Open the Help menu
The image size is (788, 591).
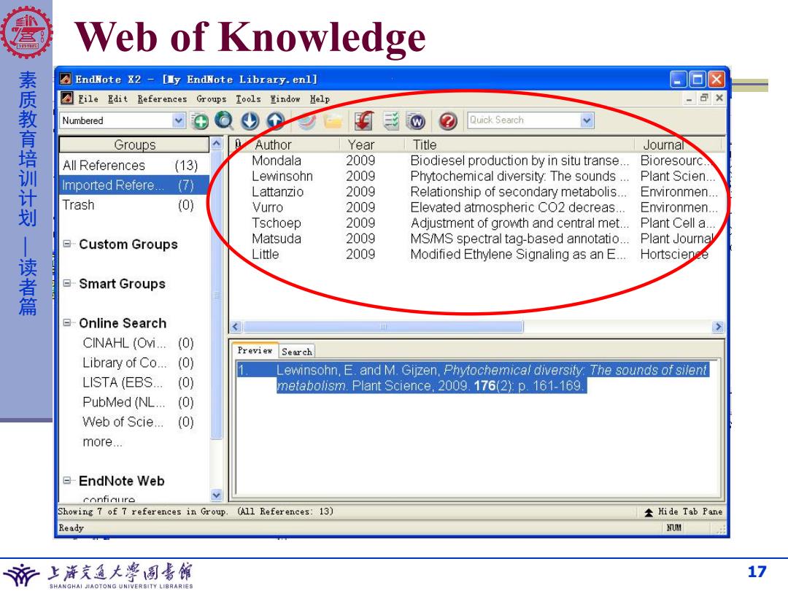tap(320, 99)
